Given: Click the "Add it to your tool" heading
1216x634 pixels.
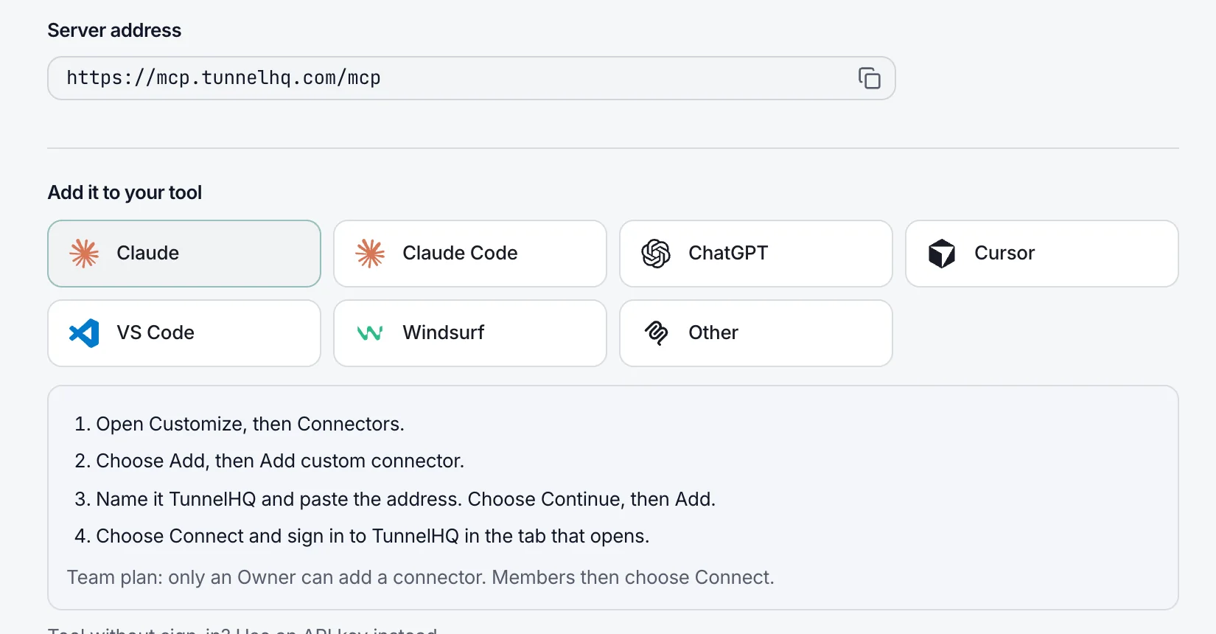Looking at the screenshot, I should pyautogui.click(x=125, y=192).
